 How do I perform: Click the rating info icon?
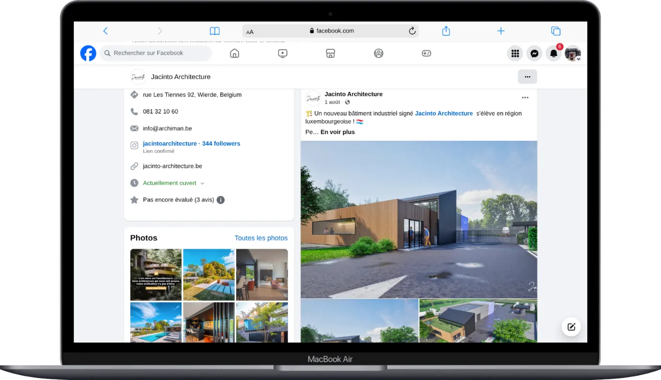click(x=220, y=200)
